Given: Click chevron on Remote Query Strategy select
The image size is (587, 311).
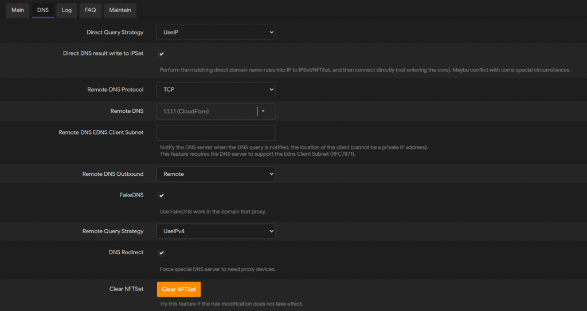Looking at the screenshot, I should tap(271, 231).
